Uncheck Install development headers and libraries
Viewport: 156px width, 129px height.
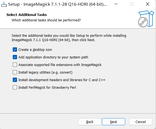15,80
